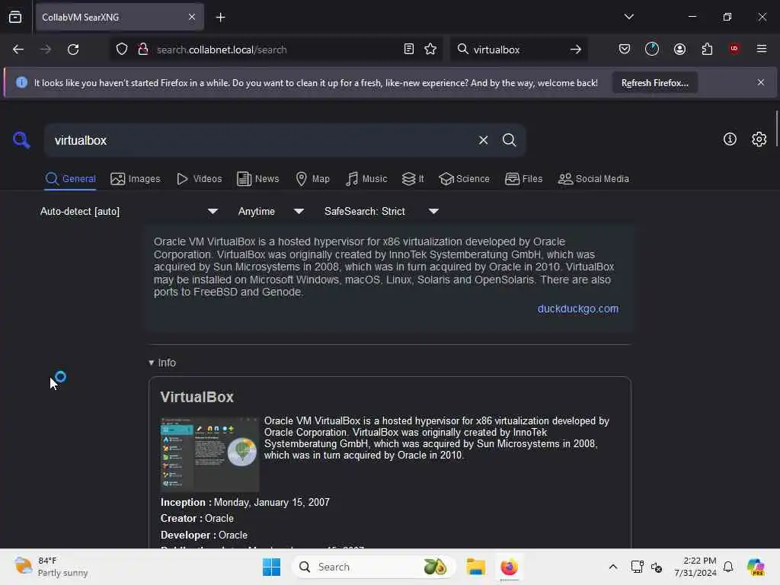
Task: Click the uBlock Origin extension icon
Action: 734,49
